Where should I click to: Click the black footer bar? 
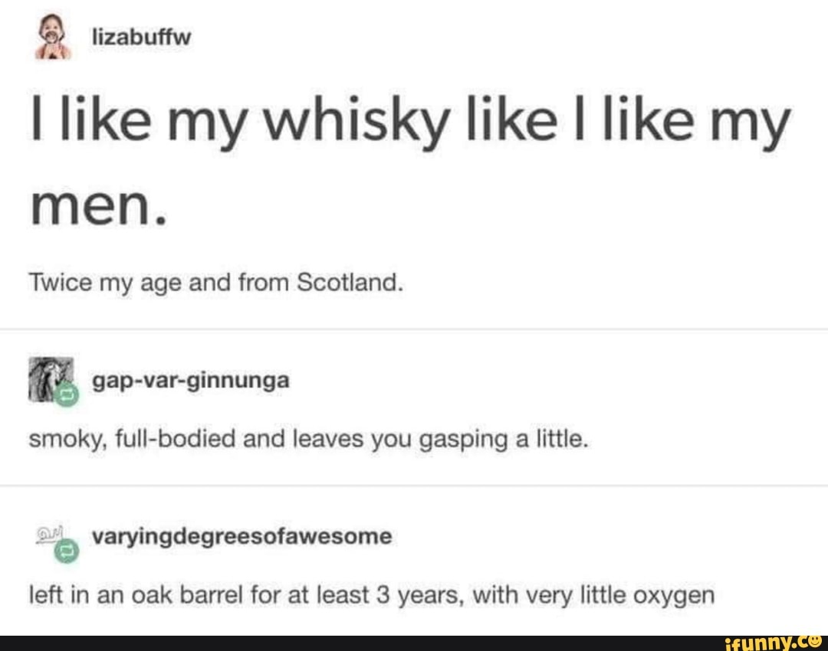point(414,643)
